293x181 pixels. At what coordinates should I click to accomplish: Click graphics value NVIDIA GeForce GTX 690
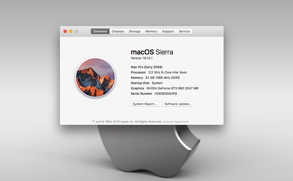pyautogui.click(x=172, y=88)
